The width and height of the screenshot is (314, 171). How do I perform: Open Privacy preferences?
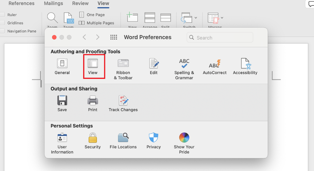click(x=154, y=141)
